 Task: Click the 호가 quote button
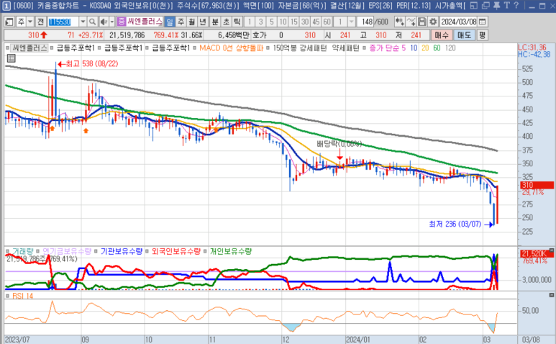[x=259, y=35]
